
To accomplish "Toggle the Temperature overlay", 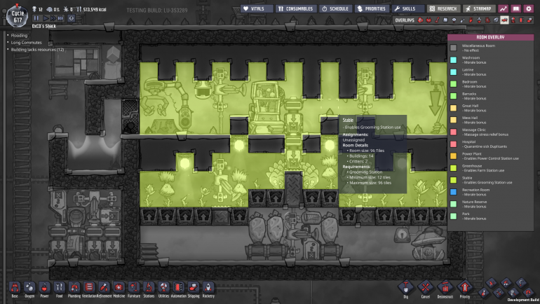I will coord(437,20).
